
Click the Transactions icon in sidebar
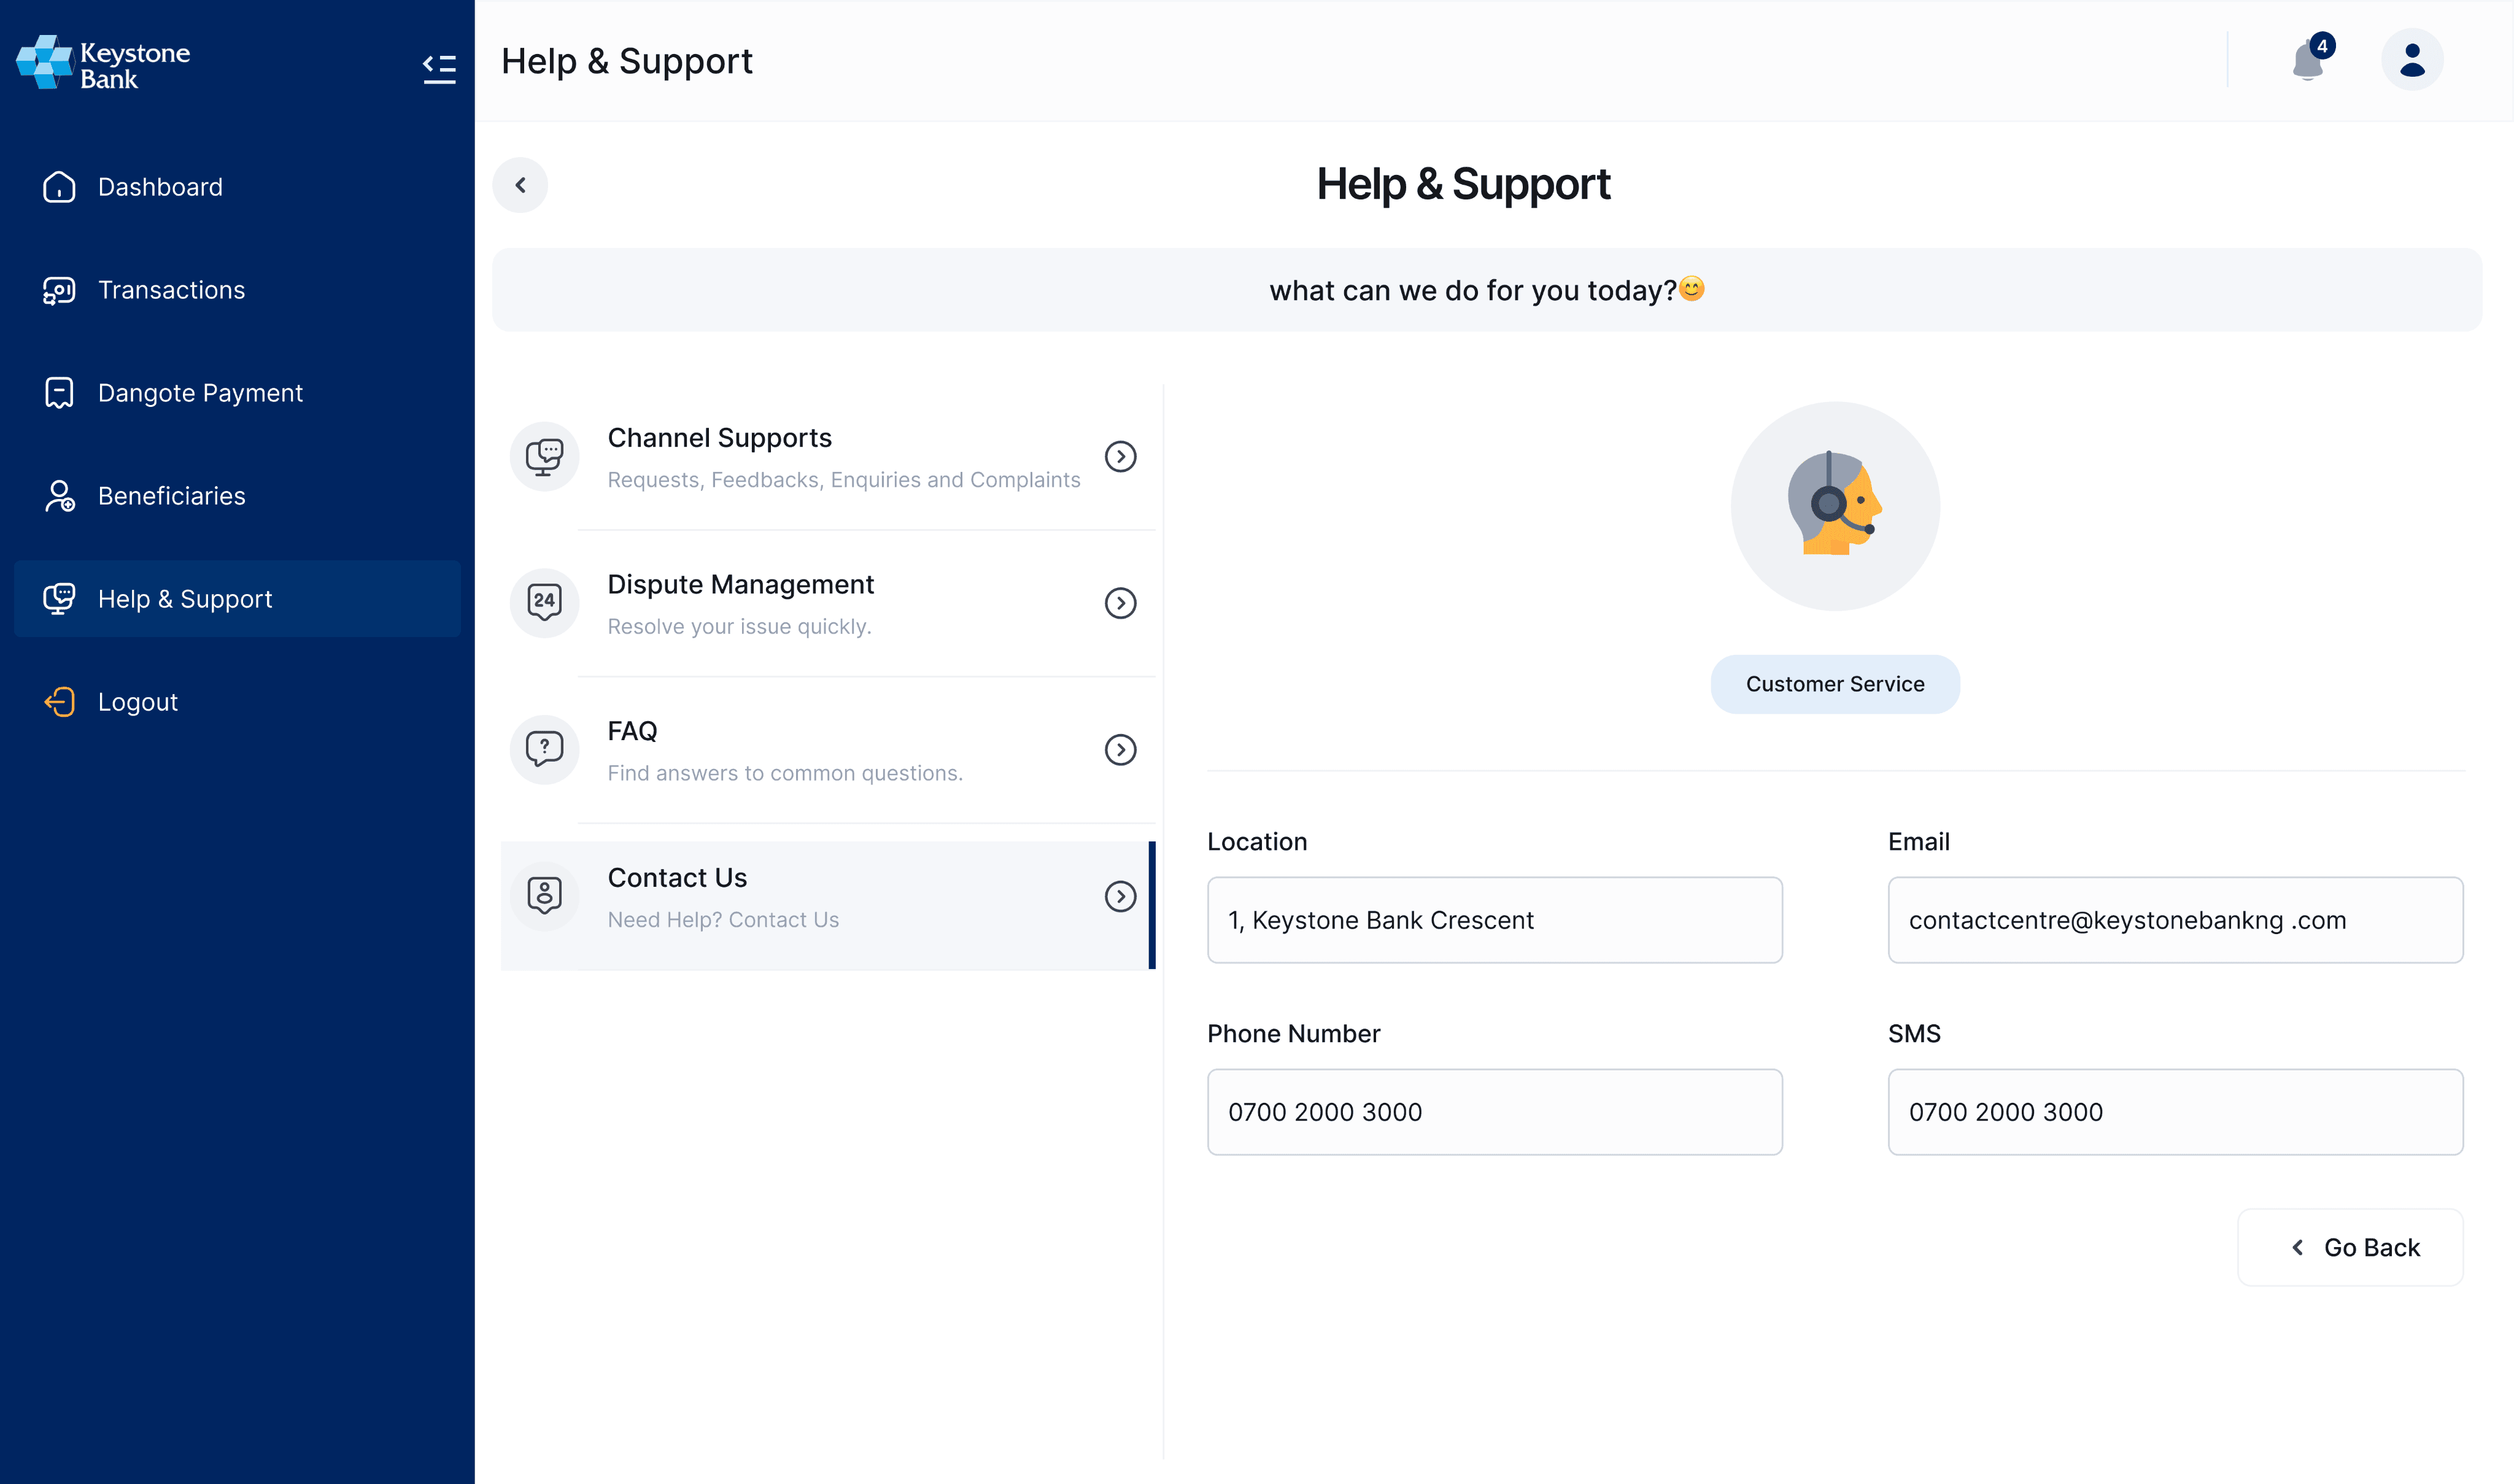[x=59, y=290]
